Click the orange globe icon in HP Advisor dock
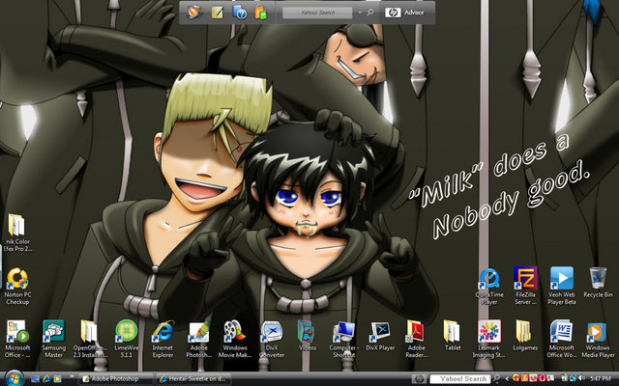This screenshot has width=619, height=386. pos(193,13)
